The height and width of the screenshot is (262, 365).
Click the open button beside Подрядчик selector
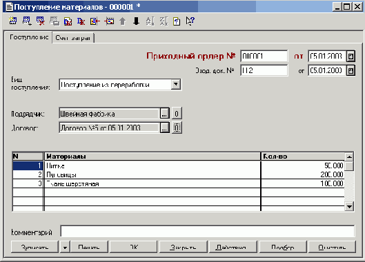click(x=177, y=113)
